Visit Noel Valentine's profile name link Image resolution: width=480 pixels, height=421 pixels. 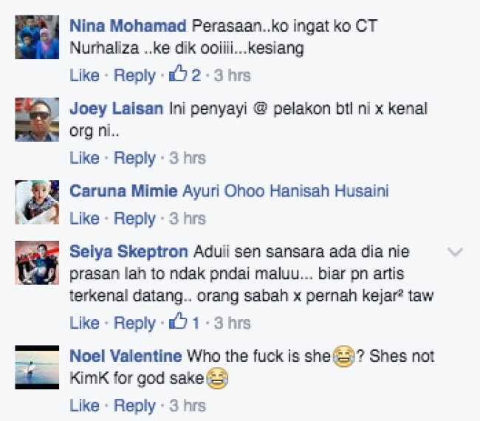(x=126, y=356)
